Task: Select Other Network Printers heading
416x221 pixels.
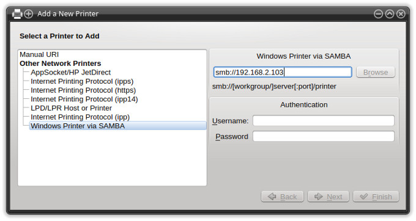Action: (x=60, y=63)
